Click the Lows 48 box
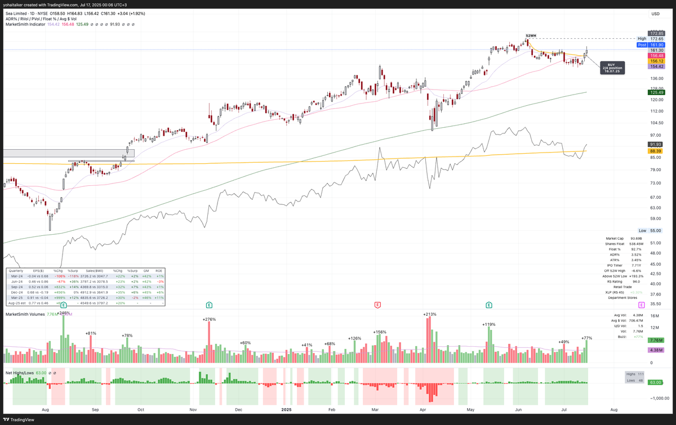 pos(633,381)
